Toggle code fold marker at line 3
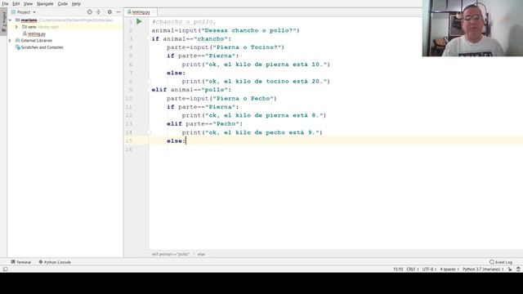This screenshot has width=523, height=294. tap(149, 39)
